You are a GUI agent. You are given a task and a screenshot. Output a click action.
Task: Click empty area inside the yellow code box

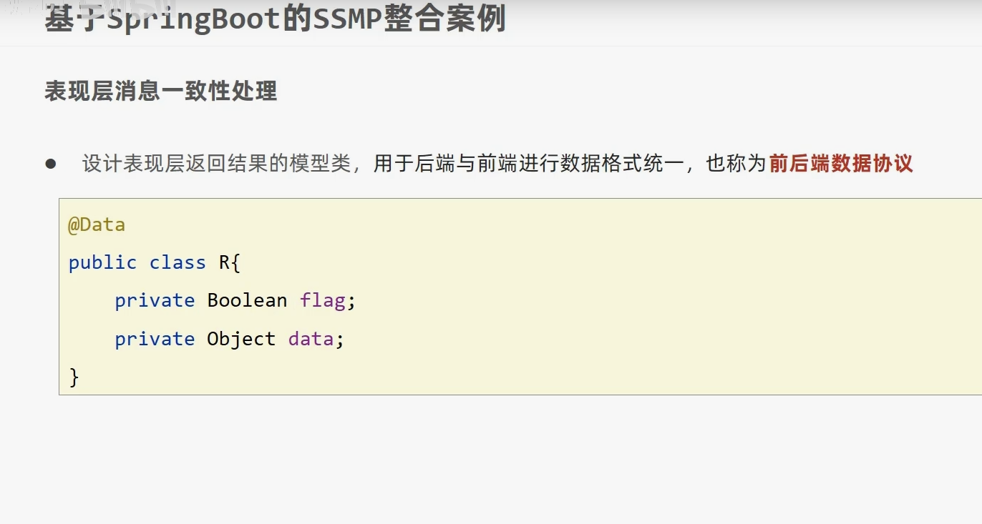644,300
